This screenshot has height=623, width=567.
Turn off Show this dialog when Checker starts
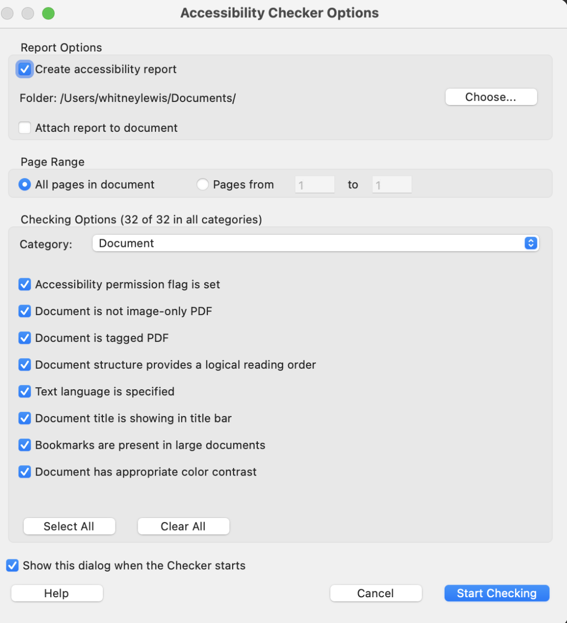click(12, 565)
